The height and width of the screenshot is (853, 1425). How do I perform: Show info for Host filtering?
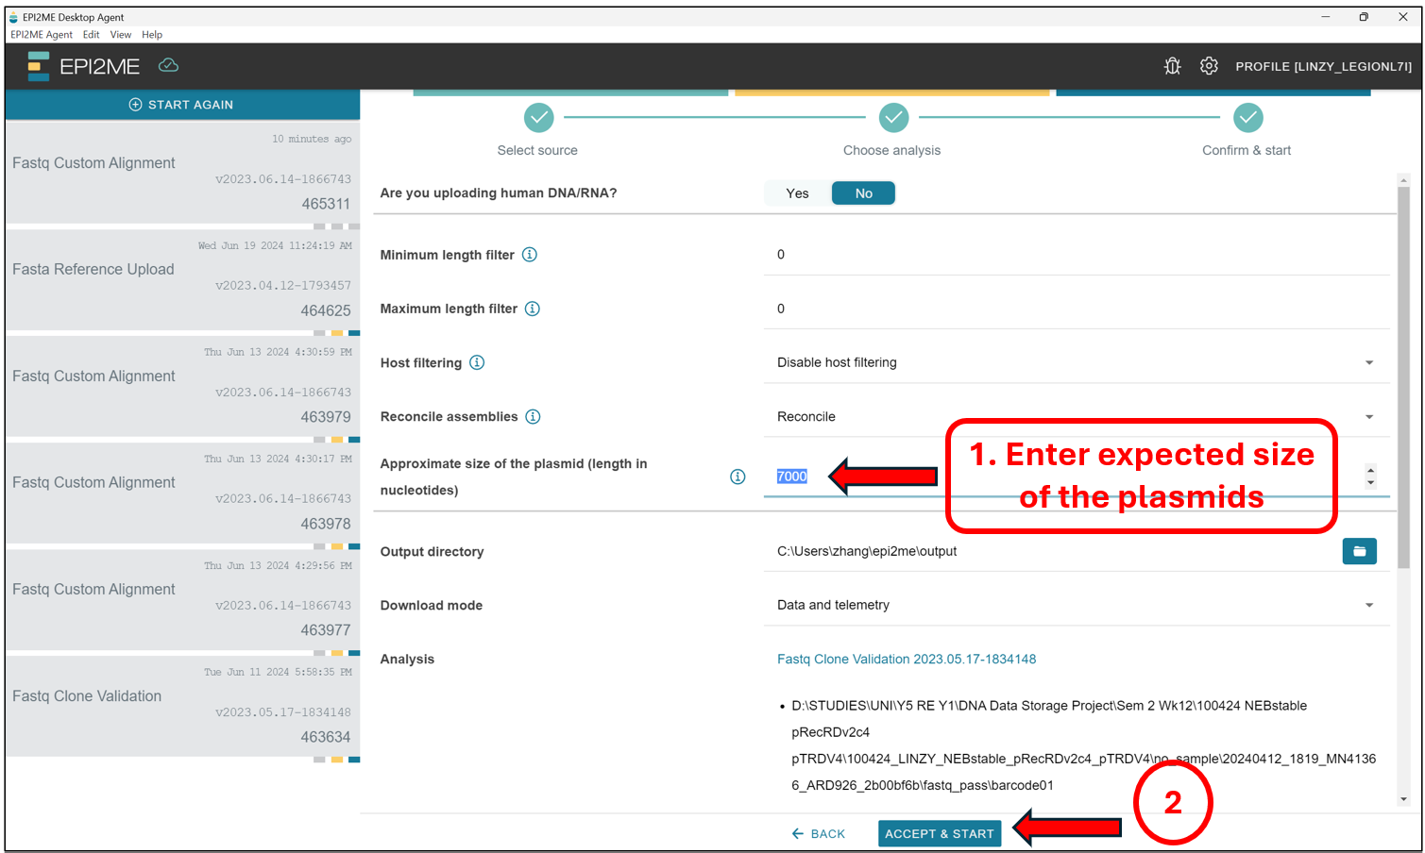477,362
